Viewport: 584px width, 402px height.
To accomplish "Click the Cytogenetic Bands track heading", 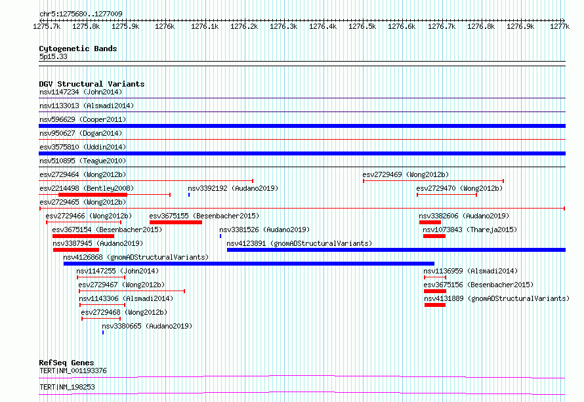I will 78,49.
